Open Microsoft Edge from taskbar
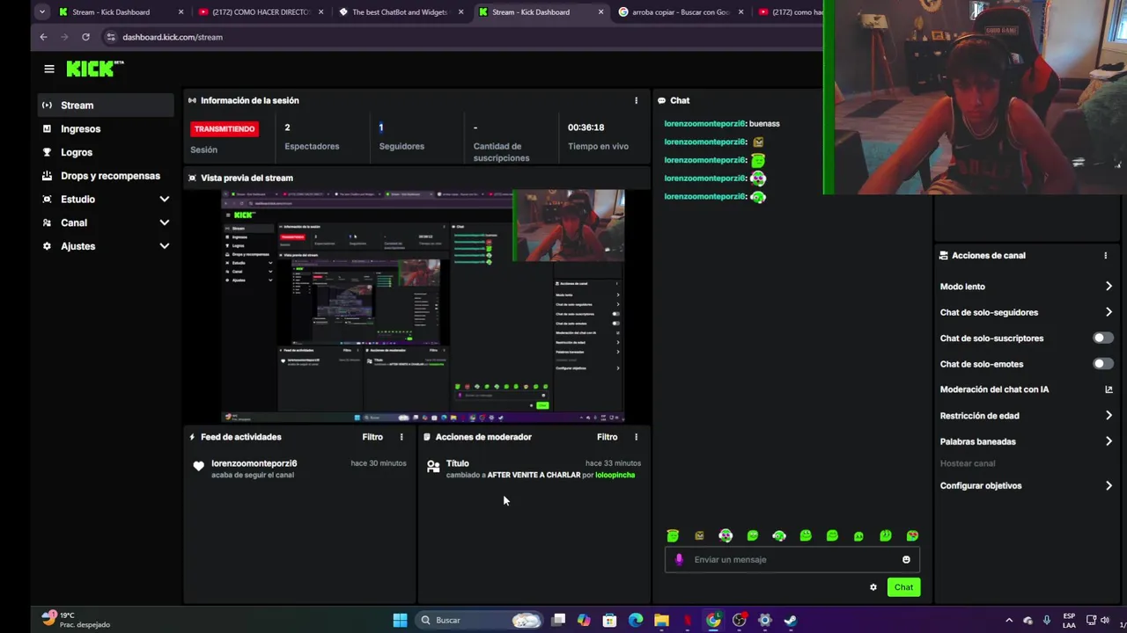Screen dimensions: 1127x633 635,620
